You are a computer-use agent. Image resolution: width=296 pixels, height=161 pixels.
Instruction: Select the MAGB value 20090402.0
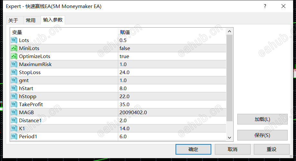pos(133,112)
